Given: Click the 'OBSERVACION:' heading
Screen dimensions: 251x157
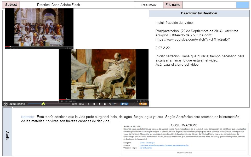Looking at the screenshot, I should [184, 125].
